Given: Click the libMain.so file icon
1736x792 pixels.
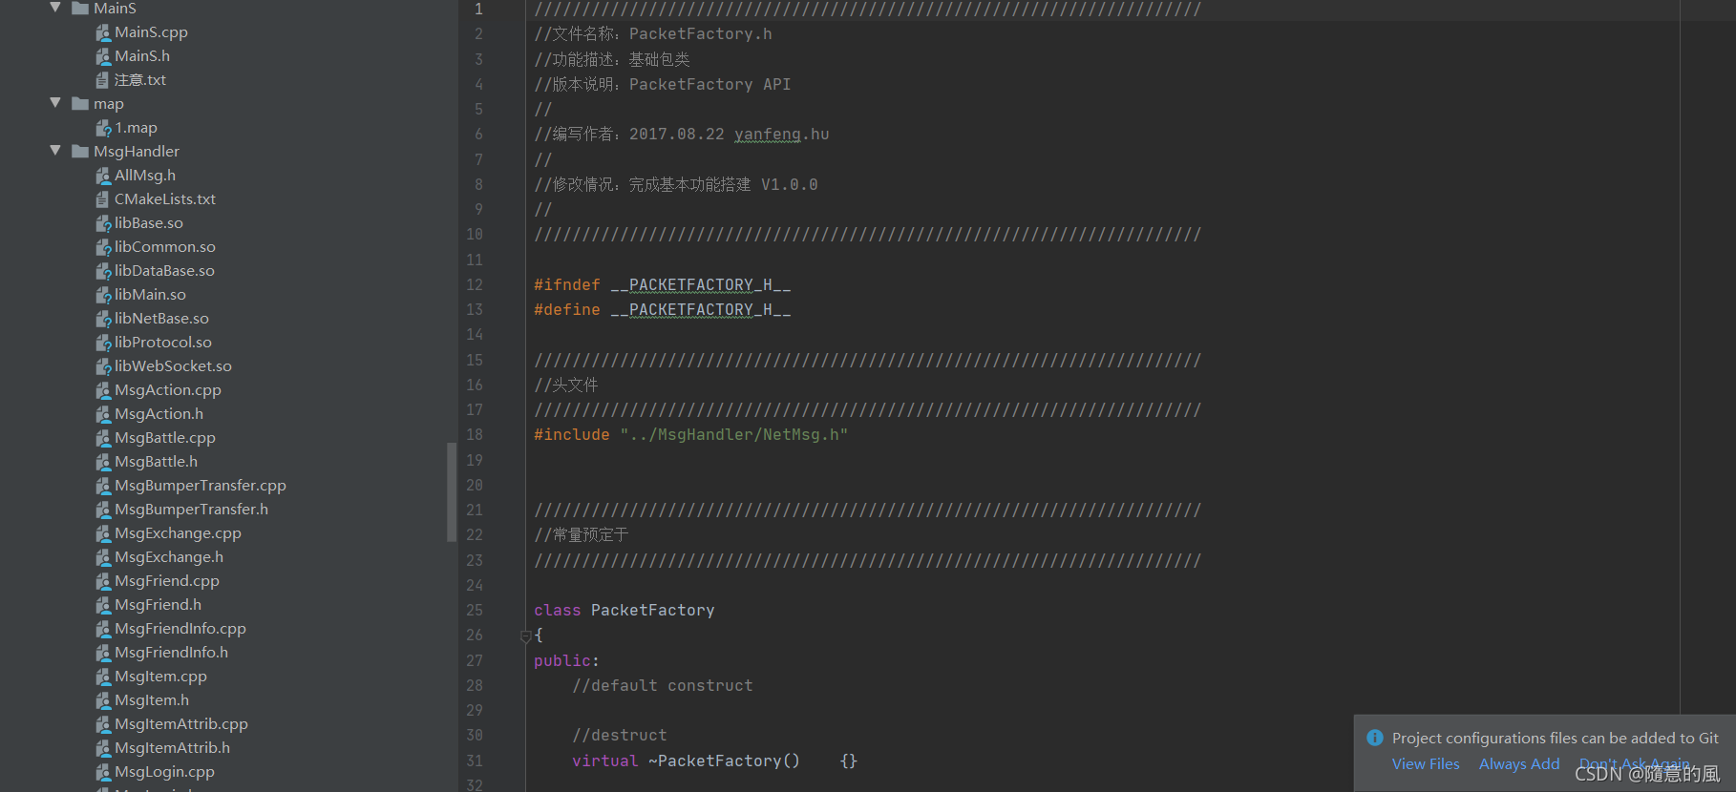Looking at the screenshot, I should [103, 295].
